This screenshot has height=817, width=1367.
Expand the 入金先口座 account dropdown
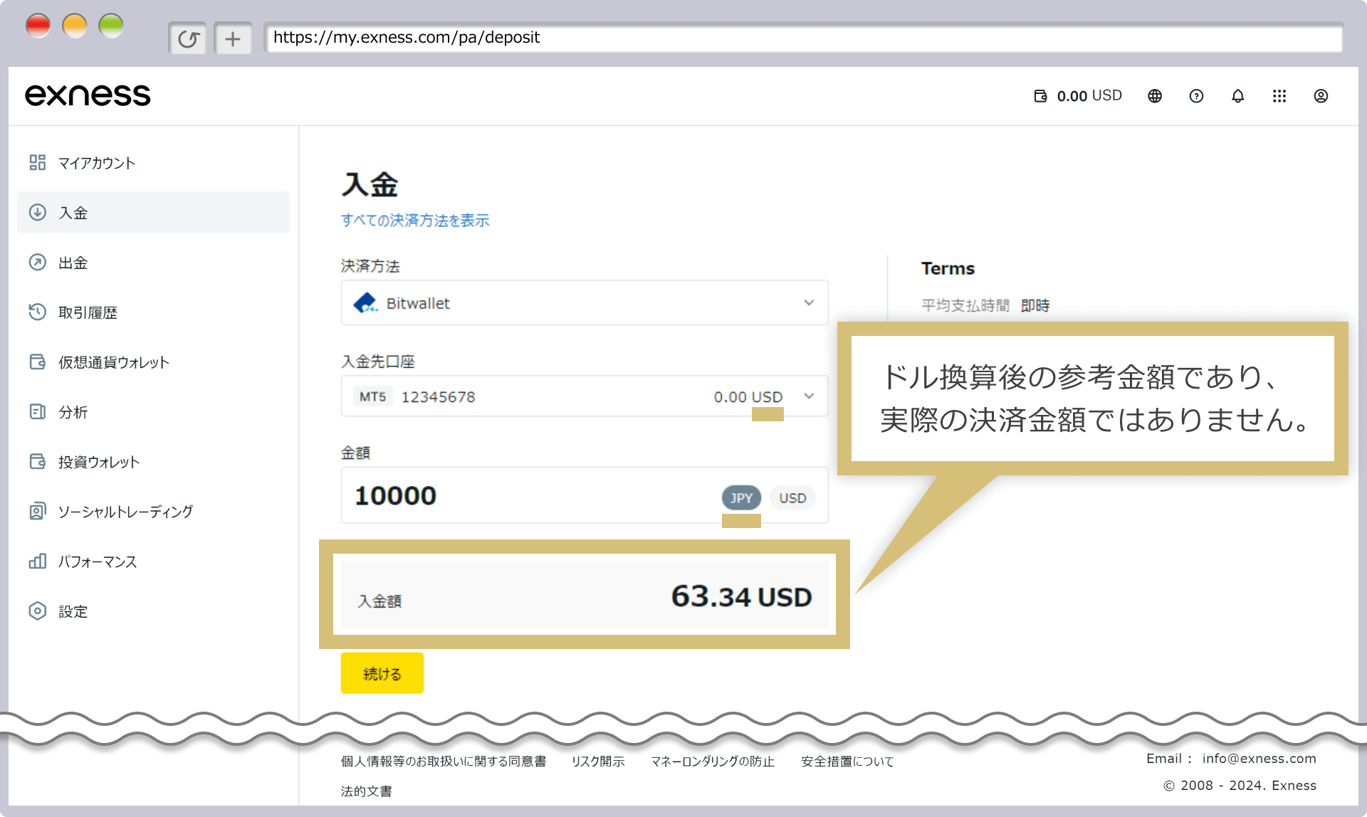(x=585, y=396)
